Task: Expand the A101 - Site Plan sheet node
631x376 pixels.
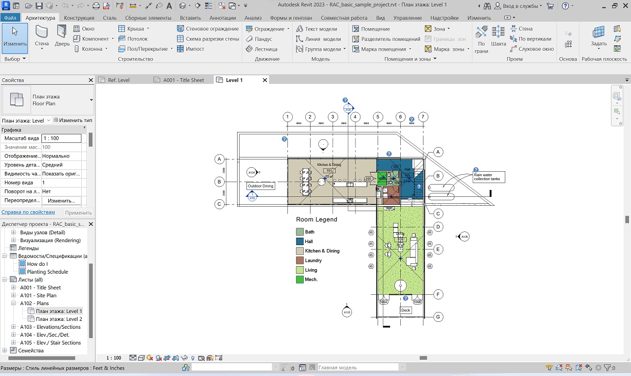Action: pos(14,296)
